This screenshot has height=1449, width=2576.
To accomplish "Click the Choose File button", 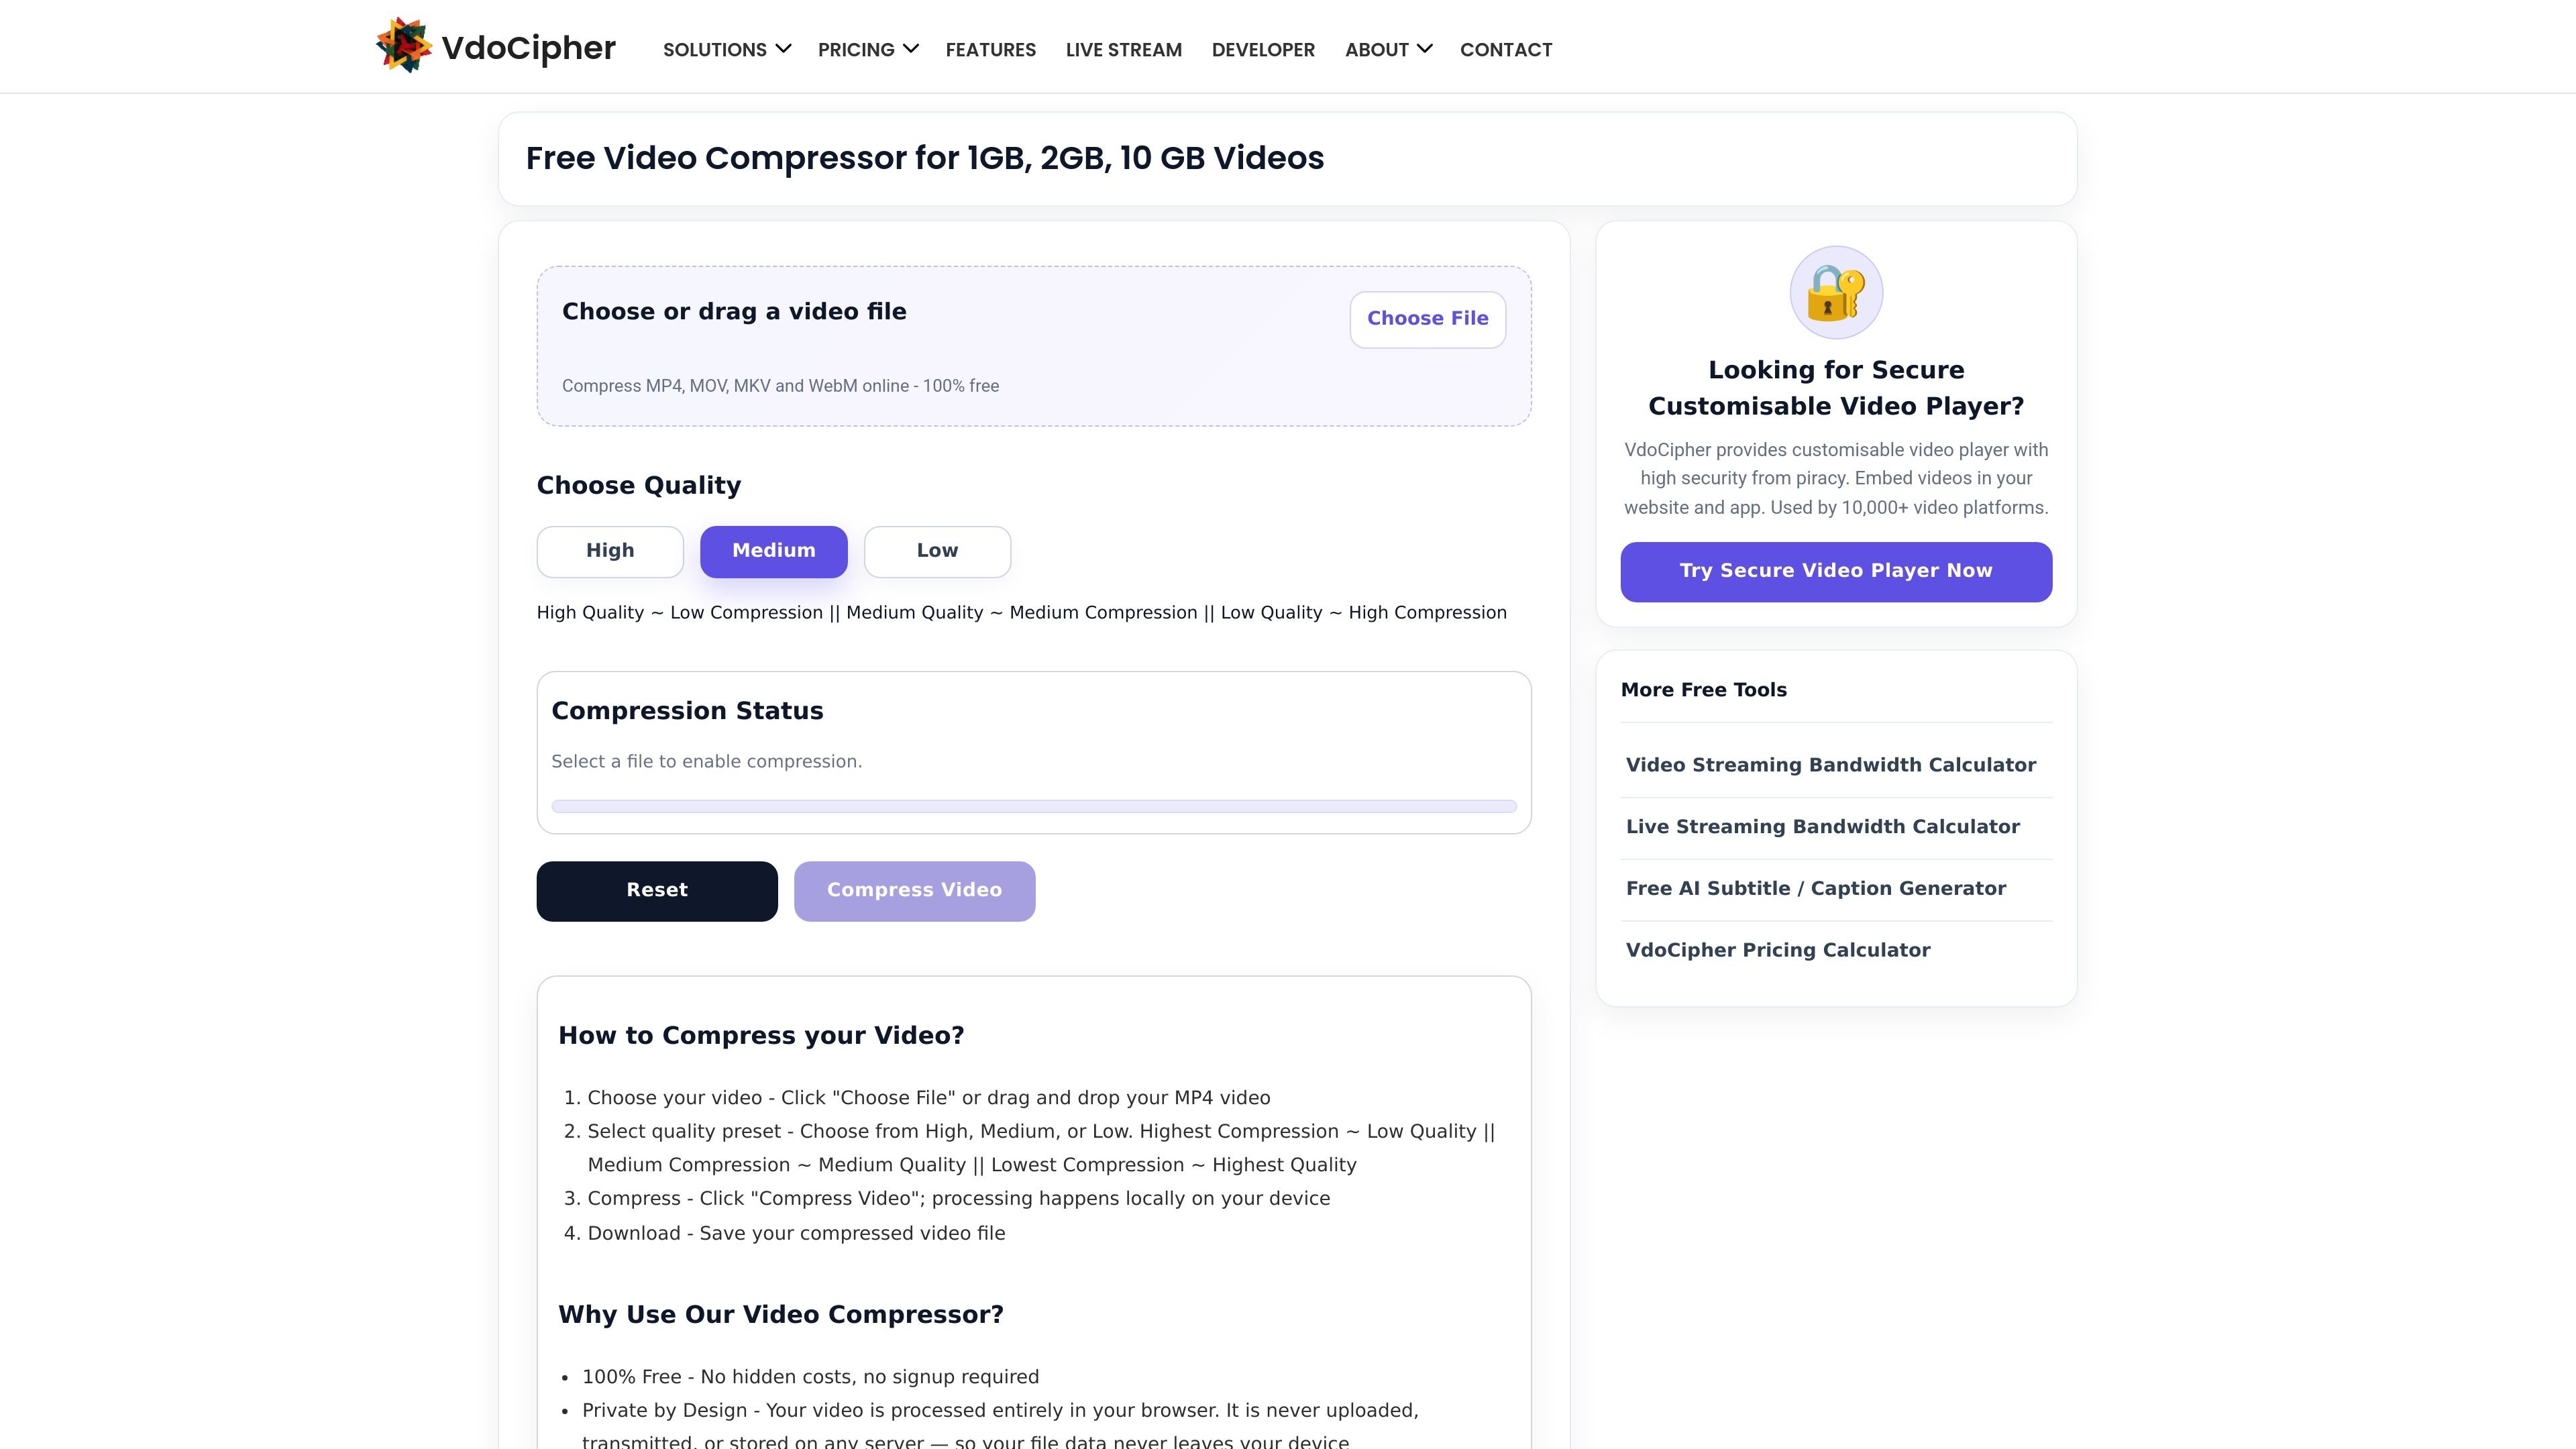I will (1427, 319).
